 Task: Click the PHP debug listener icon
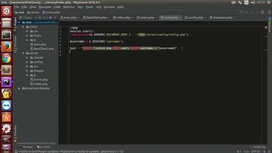(x=262, y=12)
